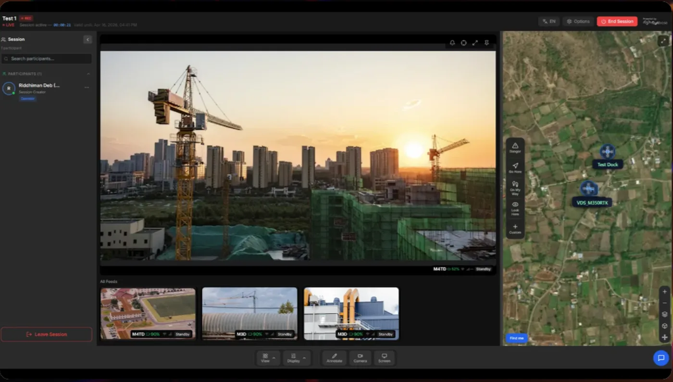
Task: Select the On My Way map tool
Action: click(x=515, y=187)
